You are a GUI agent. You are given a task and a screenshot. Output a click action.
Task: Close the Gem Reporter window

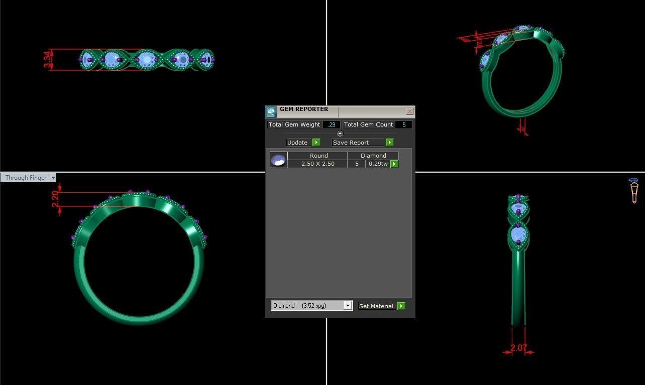point(409,111)
